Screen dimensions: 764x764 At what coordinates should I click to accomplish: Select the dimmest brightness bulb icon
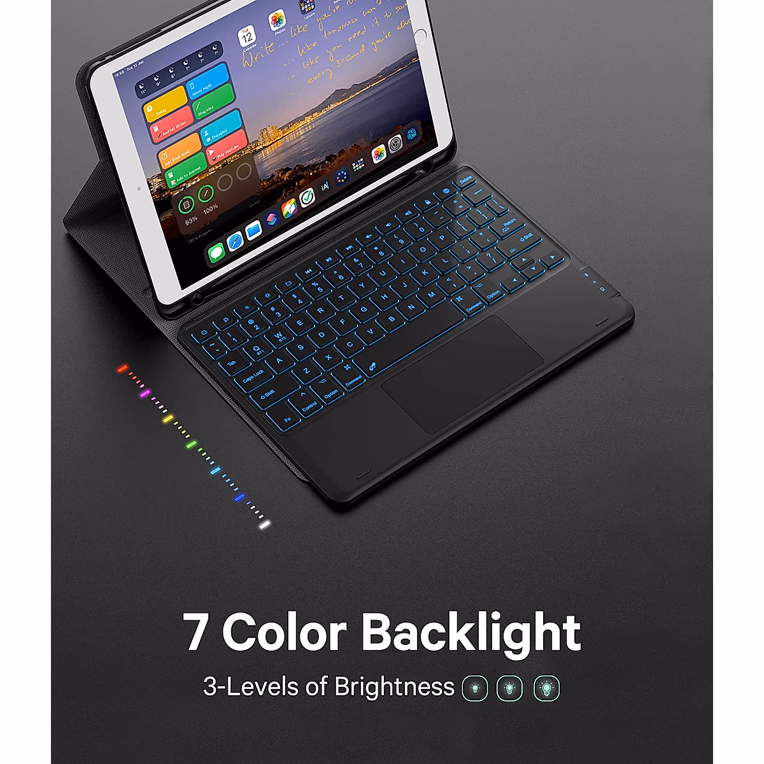475,688
